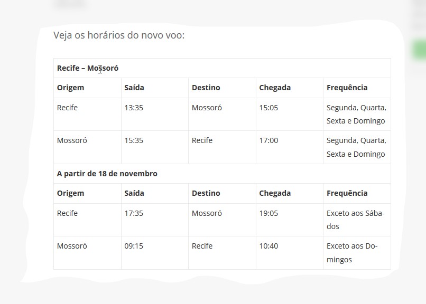Click the "Veja os horários do novo voo" heading
This screenshot has height=304, width=426.
(119, 36)
